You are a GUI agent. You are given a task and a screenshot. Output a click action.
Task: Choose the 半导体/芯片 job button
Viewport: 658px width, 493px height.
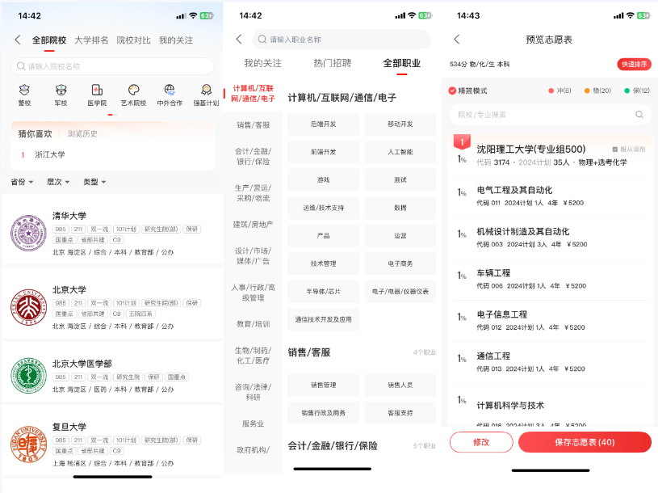324,292
